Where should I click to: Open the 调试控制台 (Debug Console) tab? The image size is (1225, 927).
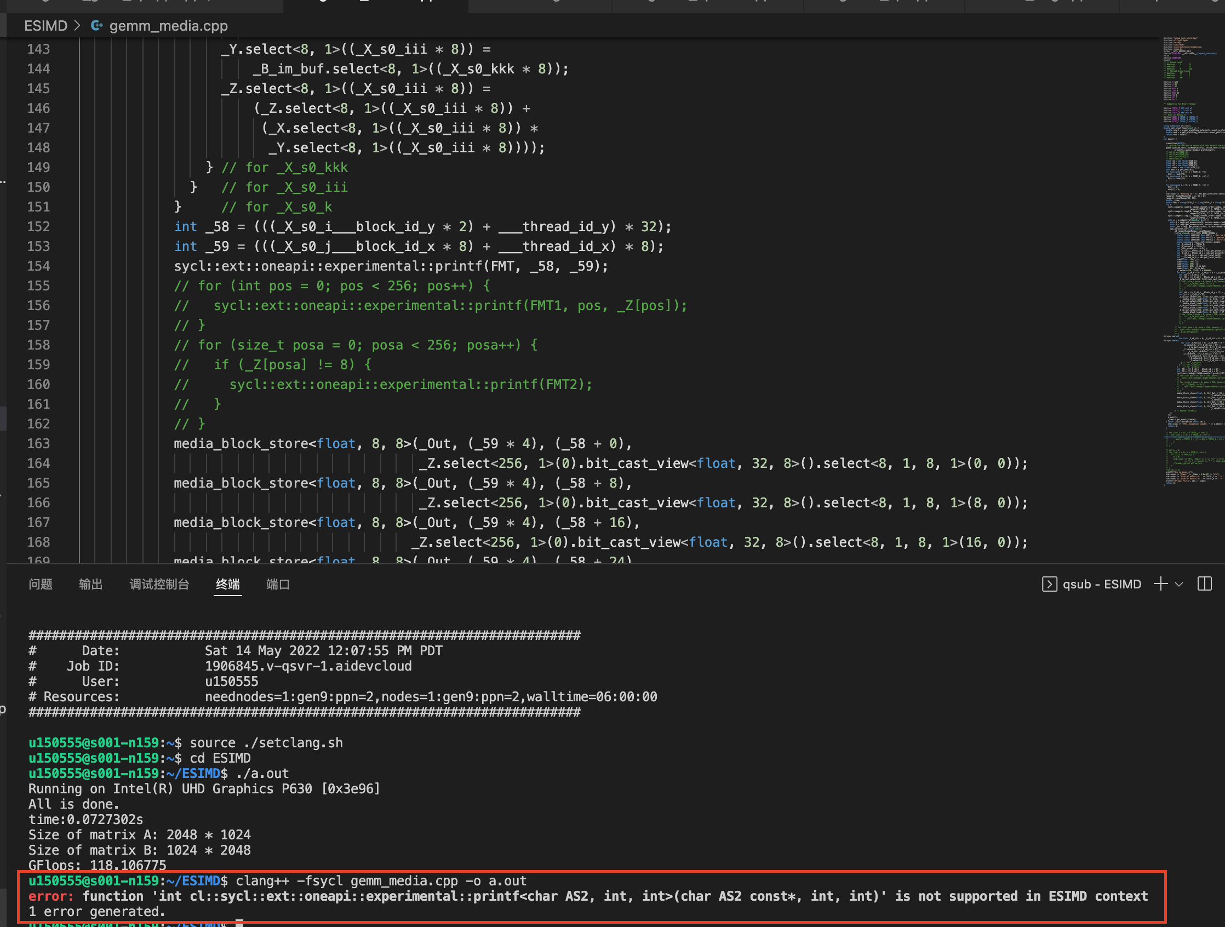[159, 583]
